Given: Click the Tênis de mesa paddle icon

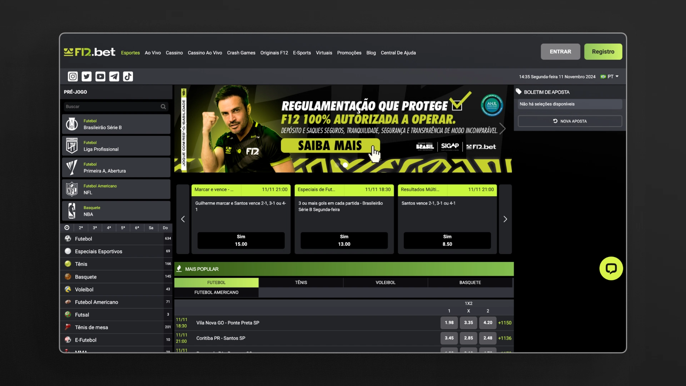Looking at the screenshot, I should click(68, 327).
